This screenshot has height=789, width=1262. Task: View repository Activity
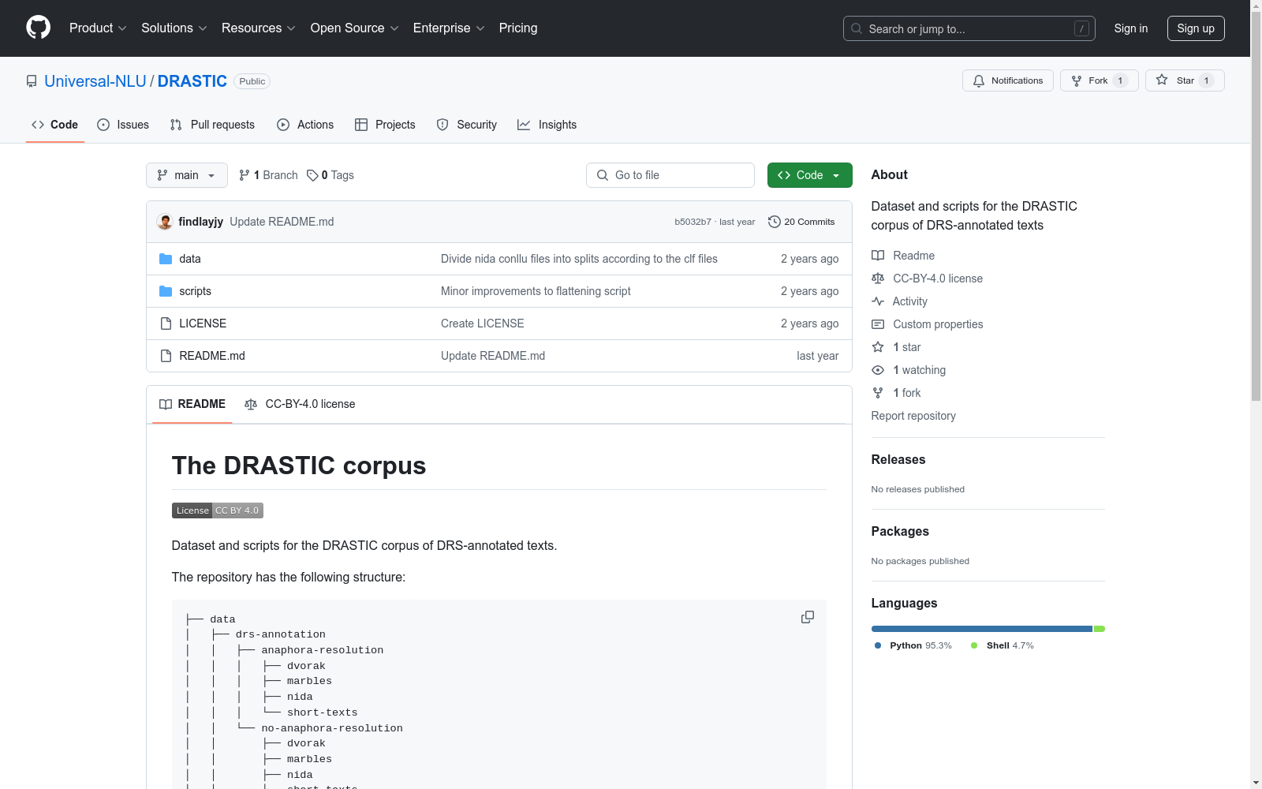click(x=899, y=301)
